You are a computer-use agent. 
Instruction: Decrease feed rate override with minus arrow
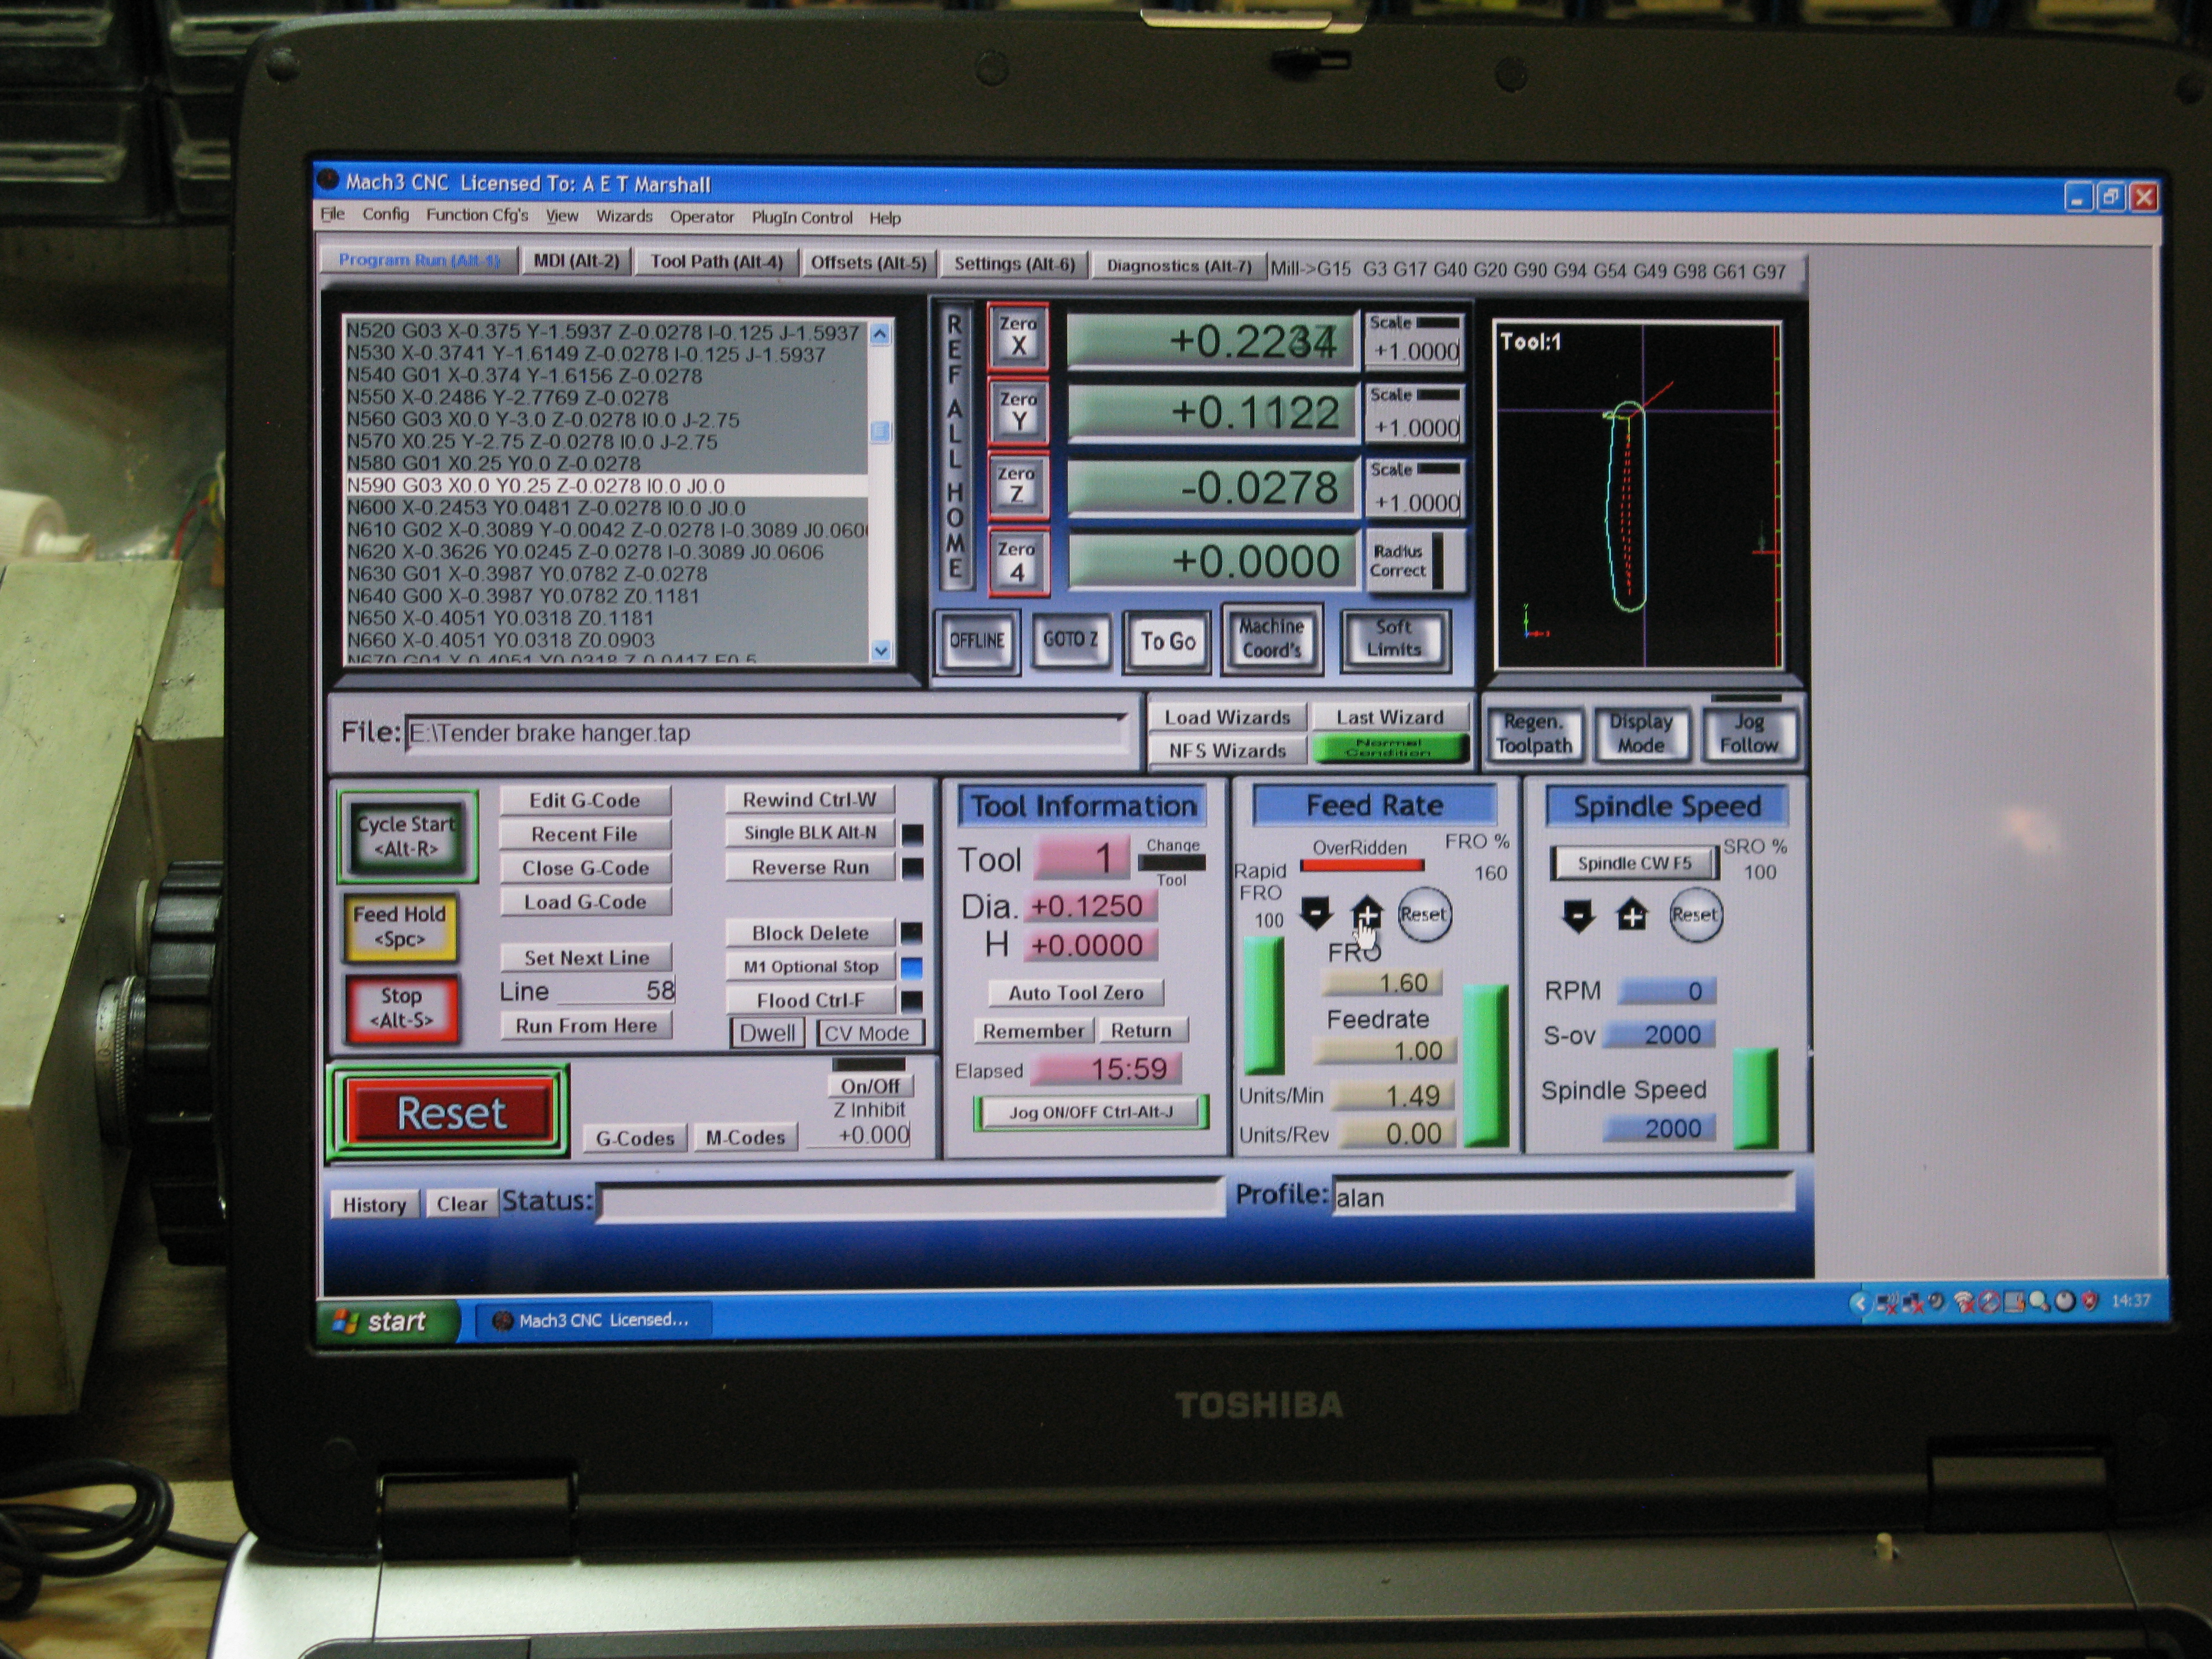1316,913
